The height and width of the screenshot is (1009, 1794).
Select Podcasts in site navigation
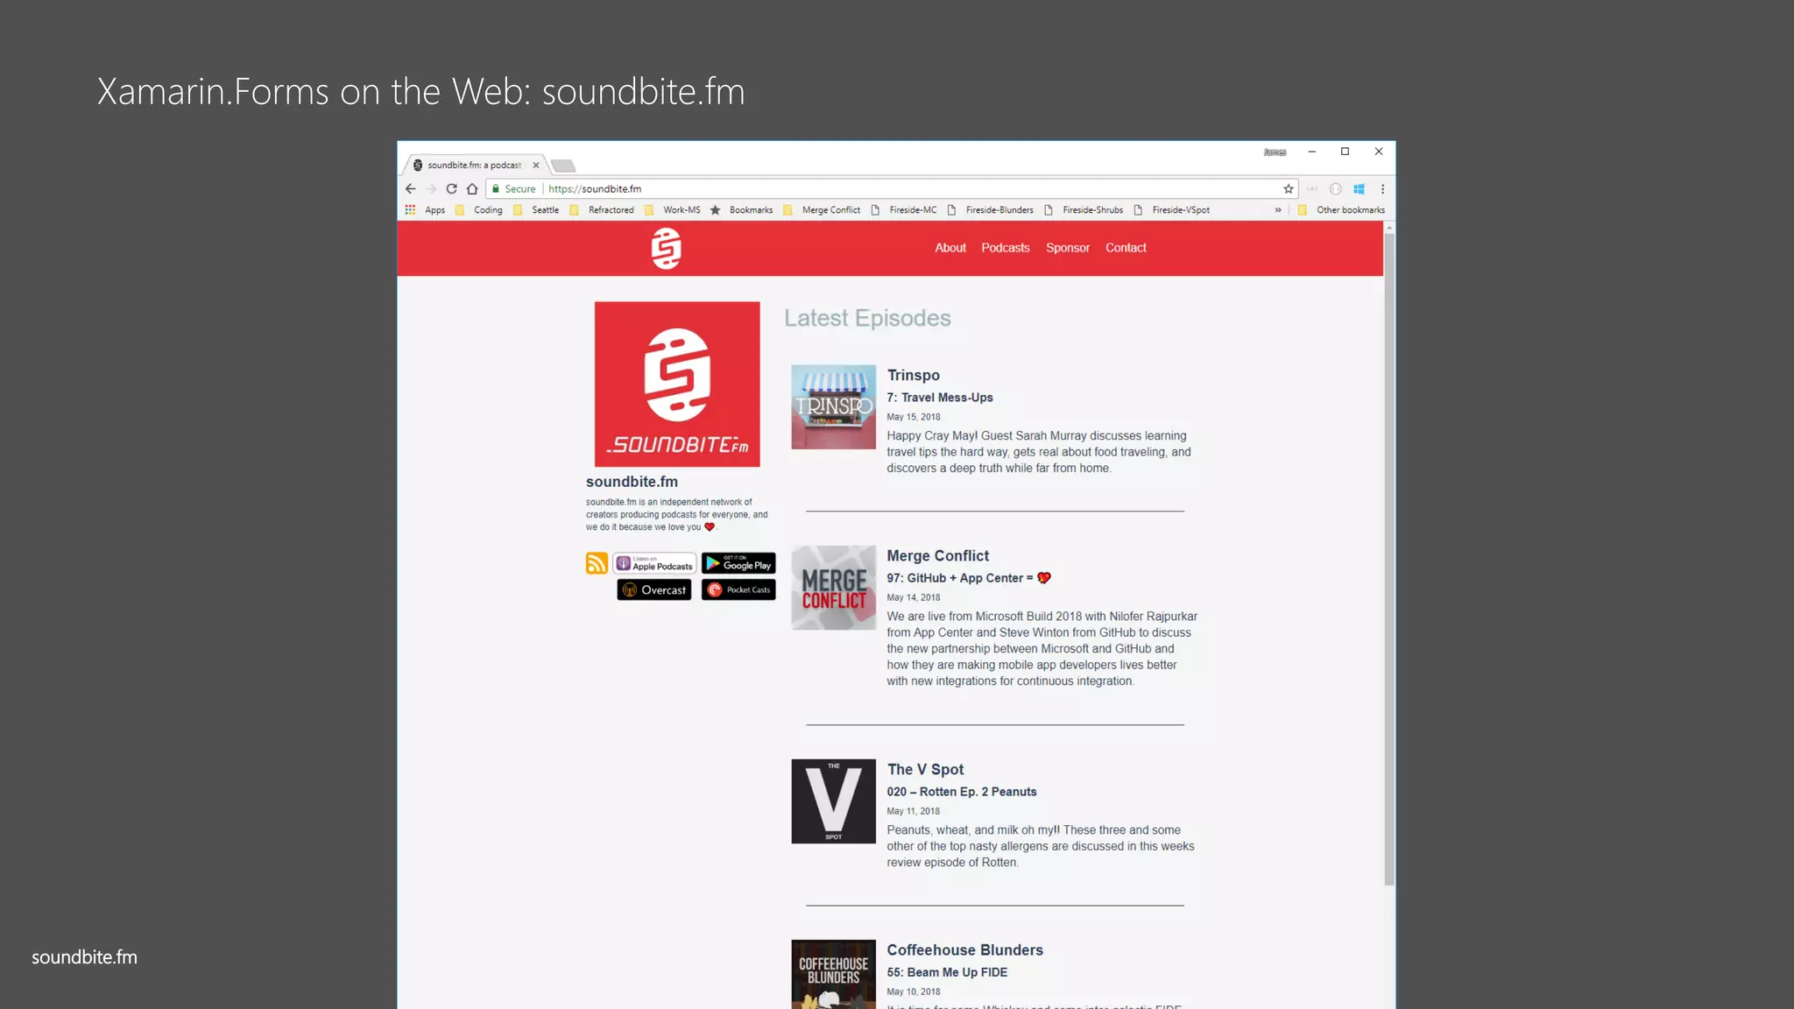pos(1006,248)
